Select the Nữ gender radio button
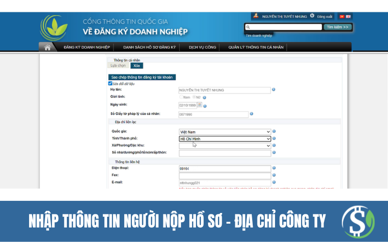This screenshot has height=242, width=388. click(x=194, y=97)
